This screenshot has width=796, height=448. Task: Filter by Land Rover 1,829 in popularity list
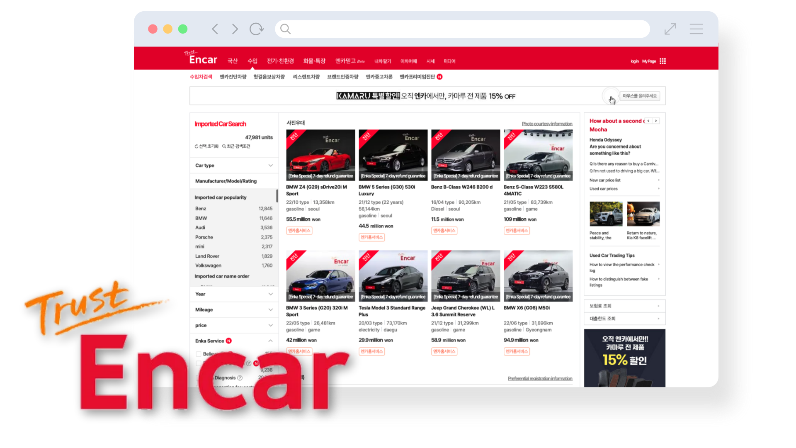pyautogui.click(x=234, y=256)
